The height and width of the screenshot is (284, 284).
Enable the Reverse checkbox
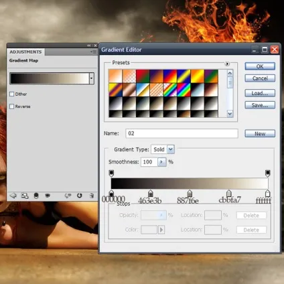(x=12, y=106)
